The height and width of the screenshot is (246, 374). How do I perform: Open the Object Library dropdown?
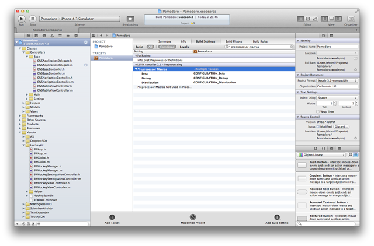pyautogui.click(x=321, y=154)
